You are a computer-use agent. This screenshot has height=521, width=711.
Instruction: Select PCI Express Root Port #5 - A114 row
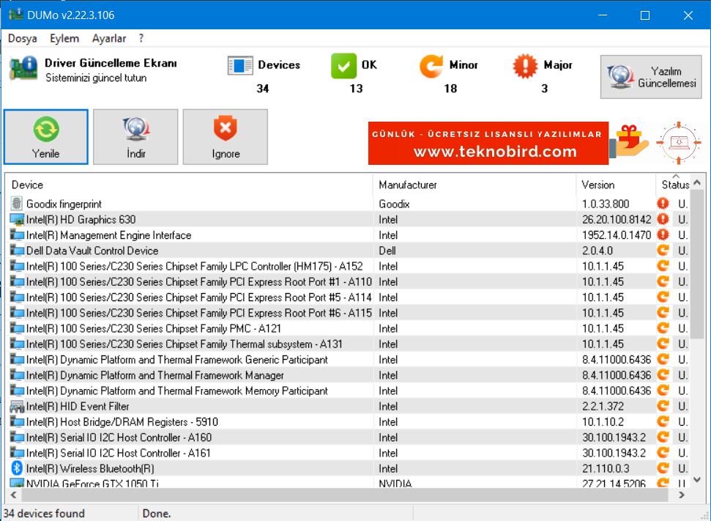point(347,298)
